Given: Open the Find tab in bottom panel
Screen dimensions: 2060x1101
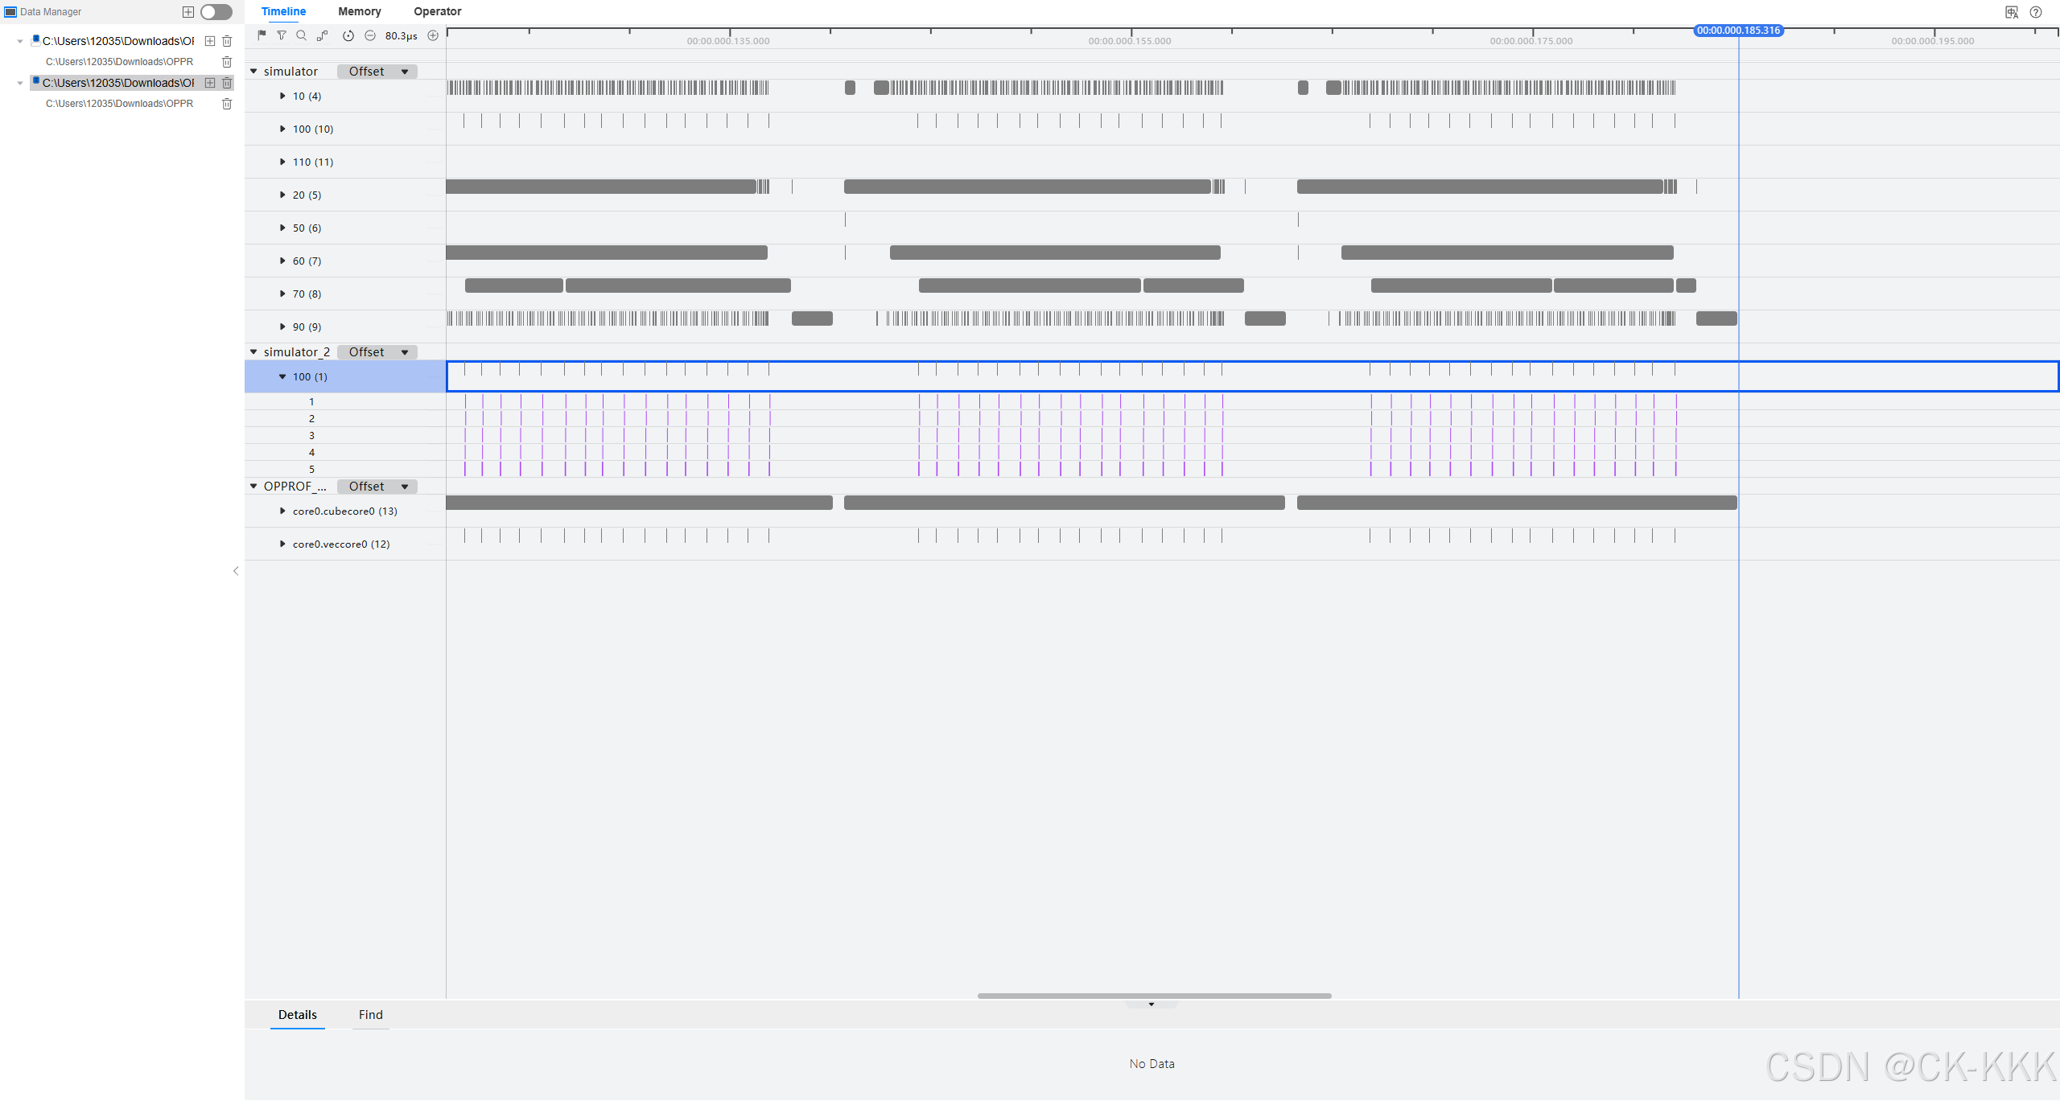Looking at the screenshot, I should point(370,1015).
